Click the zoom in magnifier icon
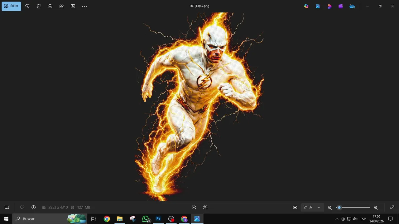The height and width of the screenshot is (224, 399). pos(376,208)
